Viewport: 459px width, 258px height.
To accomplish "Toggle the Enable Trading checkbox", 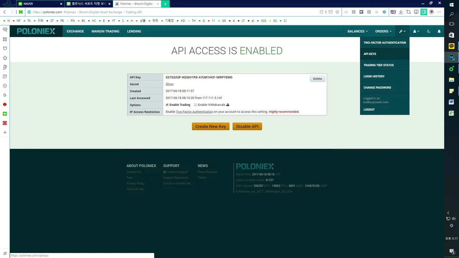I will click(x=167, y=105).
